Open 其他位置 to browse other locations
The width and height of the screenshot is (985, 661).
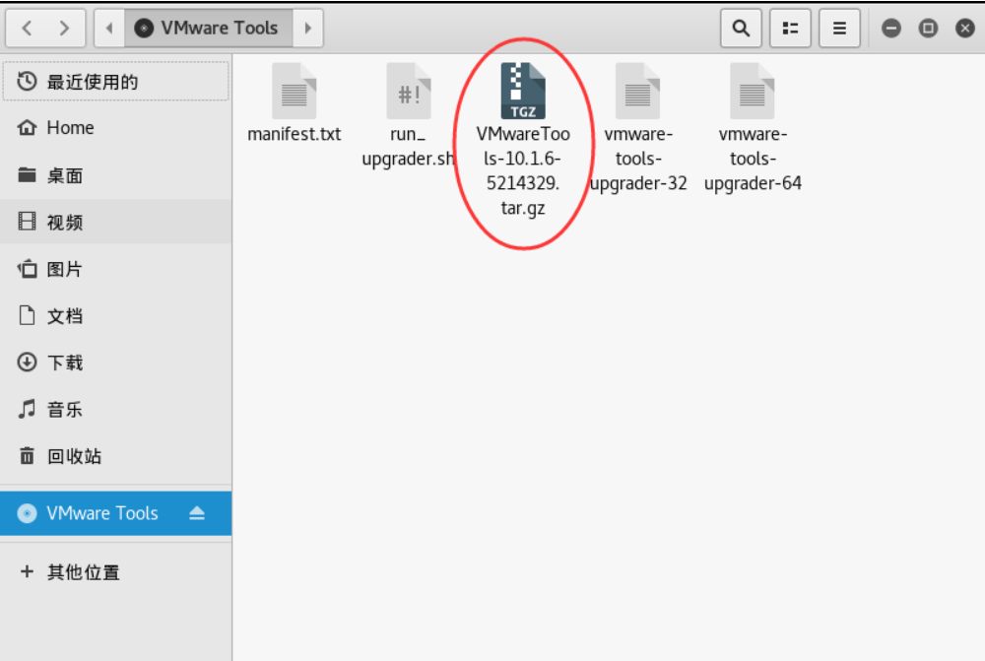point(69,571)
